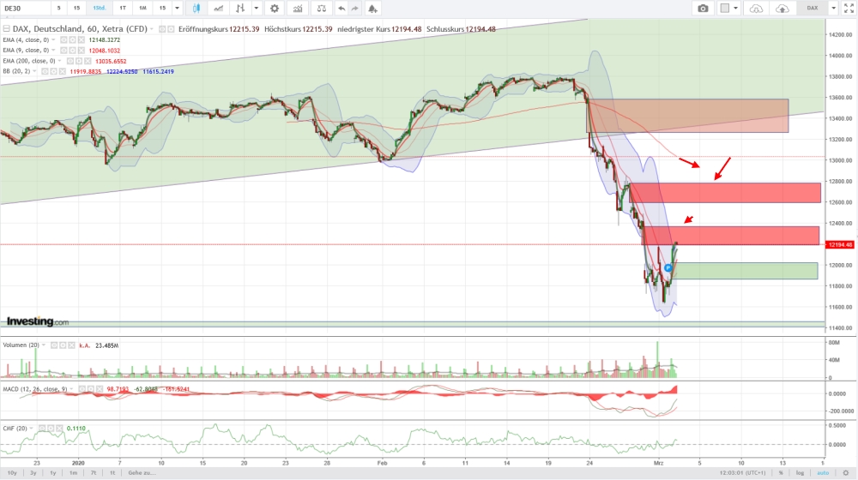The height and width of the screenshot is (480, 858).
Task: Remove MACD indicator
Action: (x=99, y=389)
